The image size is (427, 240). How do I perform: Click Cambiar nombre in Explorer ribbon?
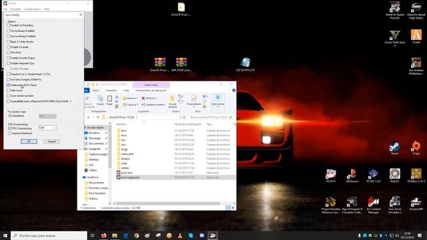pos(153,105)
